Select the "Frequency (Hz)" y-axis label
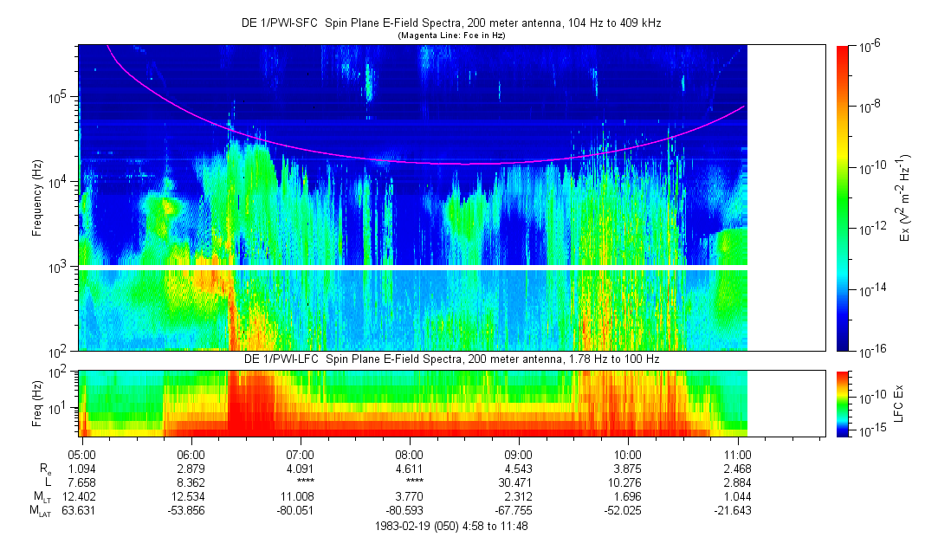The height and width of the screenshot is (537, 938). (36, 197)
